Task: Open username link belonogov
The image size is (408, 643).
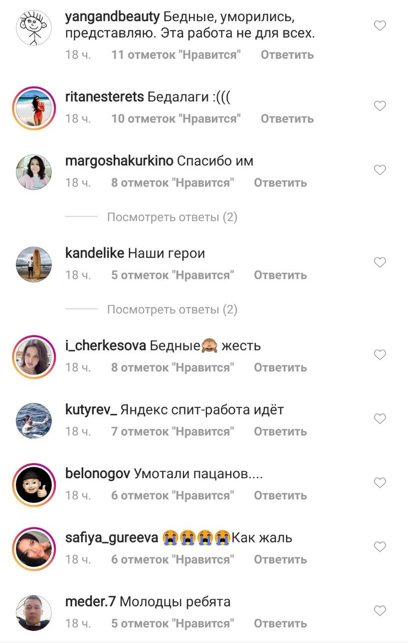Action: (x=98, y=474)
